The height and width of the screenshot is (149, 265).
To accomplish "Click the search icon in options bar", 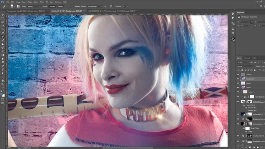I will coord(260,6).
